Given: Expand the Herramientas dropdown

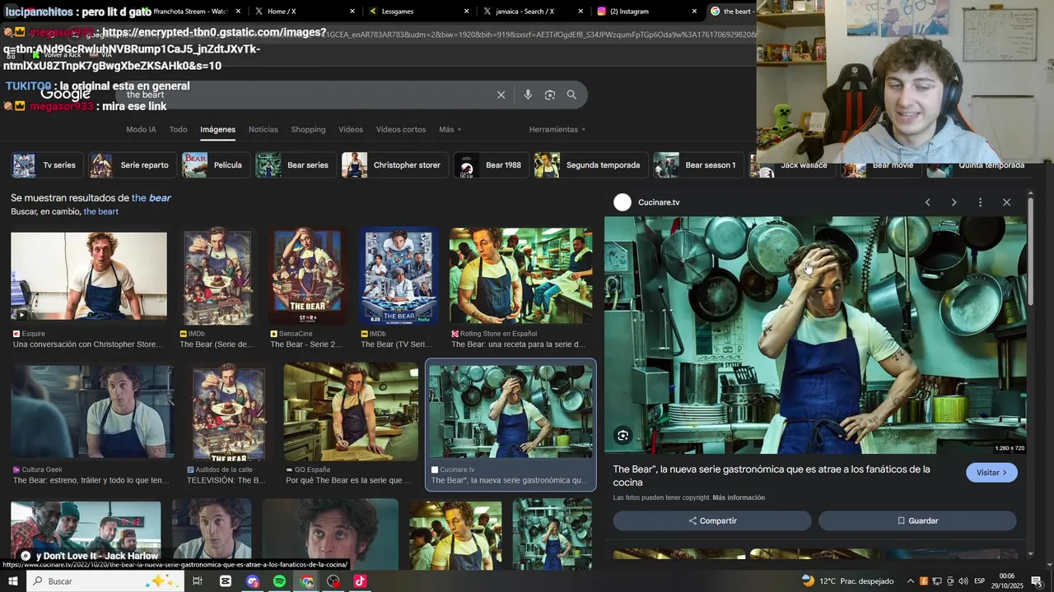Looking at the screenshot, I should (557, 130).
